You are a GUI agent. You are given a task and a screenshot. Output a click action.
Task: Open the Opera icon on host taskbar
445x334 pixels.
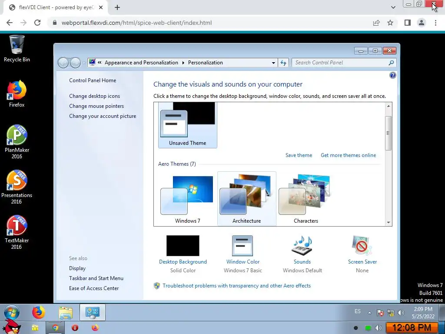pos(75,328)
